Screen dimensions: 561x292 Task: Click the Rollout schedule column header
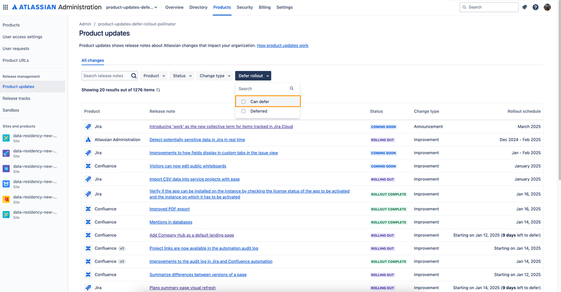click(x=524, y=111)
